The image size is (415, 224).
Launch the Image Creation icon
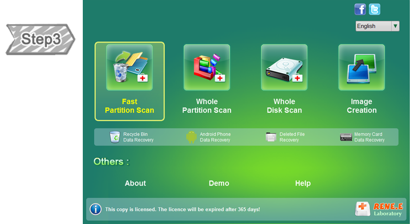pyautogui.click(x=361, y=68)
